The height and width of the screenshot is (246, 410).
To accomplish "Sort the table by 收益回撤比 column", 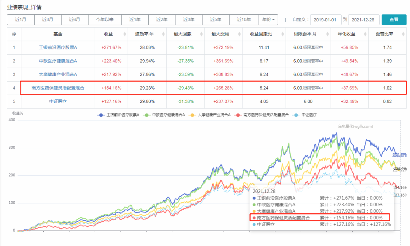I will (x=282, y=34).
